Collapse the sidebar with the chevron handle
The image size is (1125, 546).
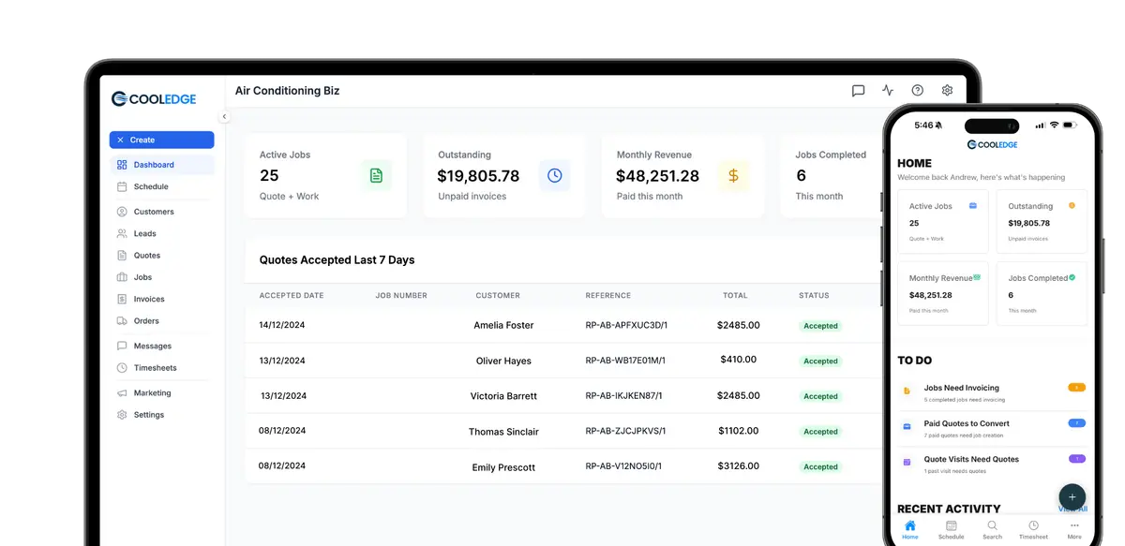pos(224,117)
